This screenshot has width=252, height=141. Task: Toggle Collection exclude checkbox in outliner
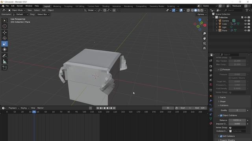point(242,17)
